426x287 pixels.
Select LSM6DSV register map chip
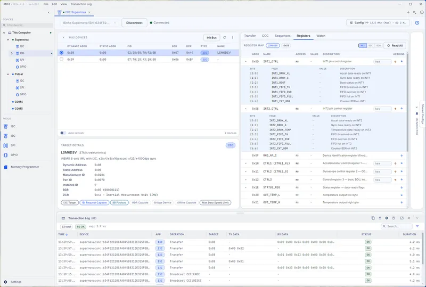[x=273, y=45]
